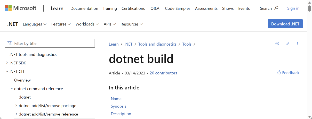312x119 pixels.
Task: Expand dotnet add/list/remove package node
Action: (x=16, y=106)
